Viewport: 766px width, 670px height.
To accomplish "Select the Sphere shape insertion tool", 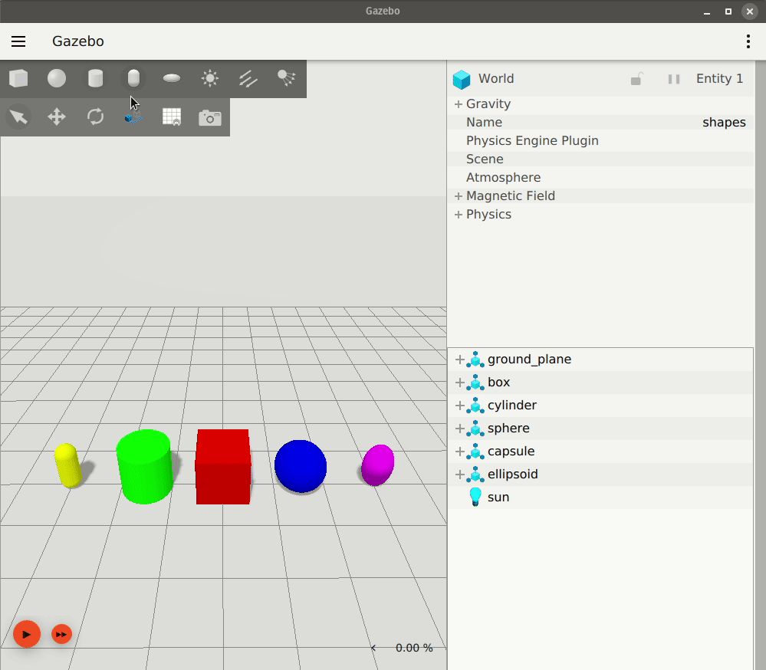I will click(57, 78).
